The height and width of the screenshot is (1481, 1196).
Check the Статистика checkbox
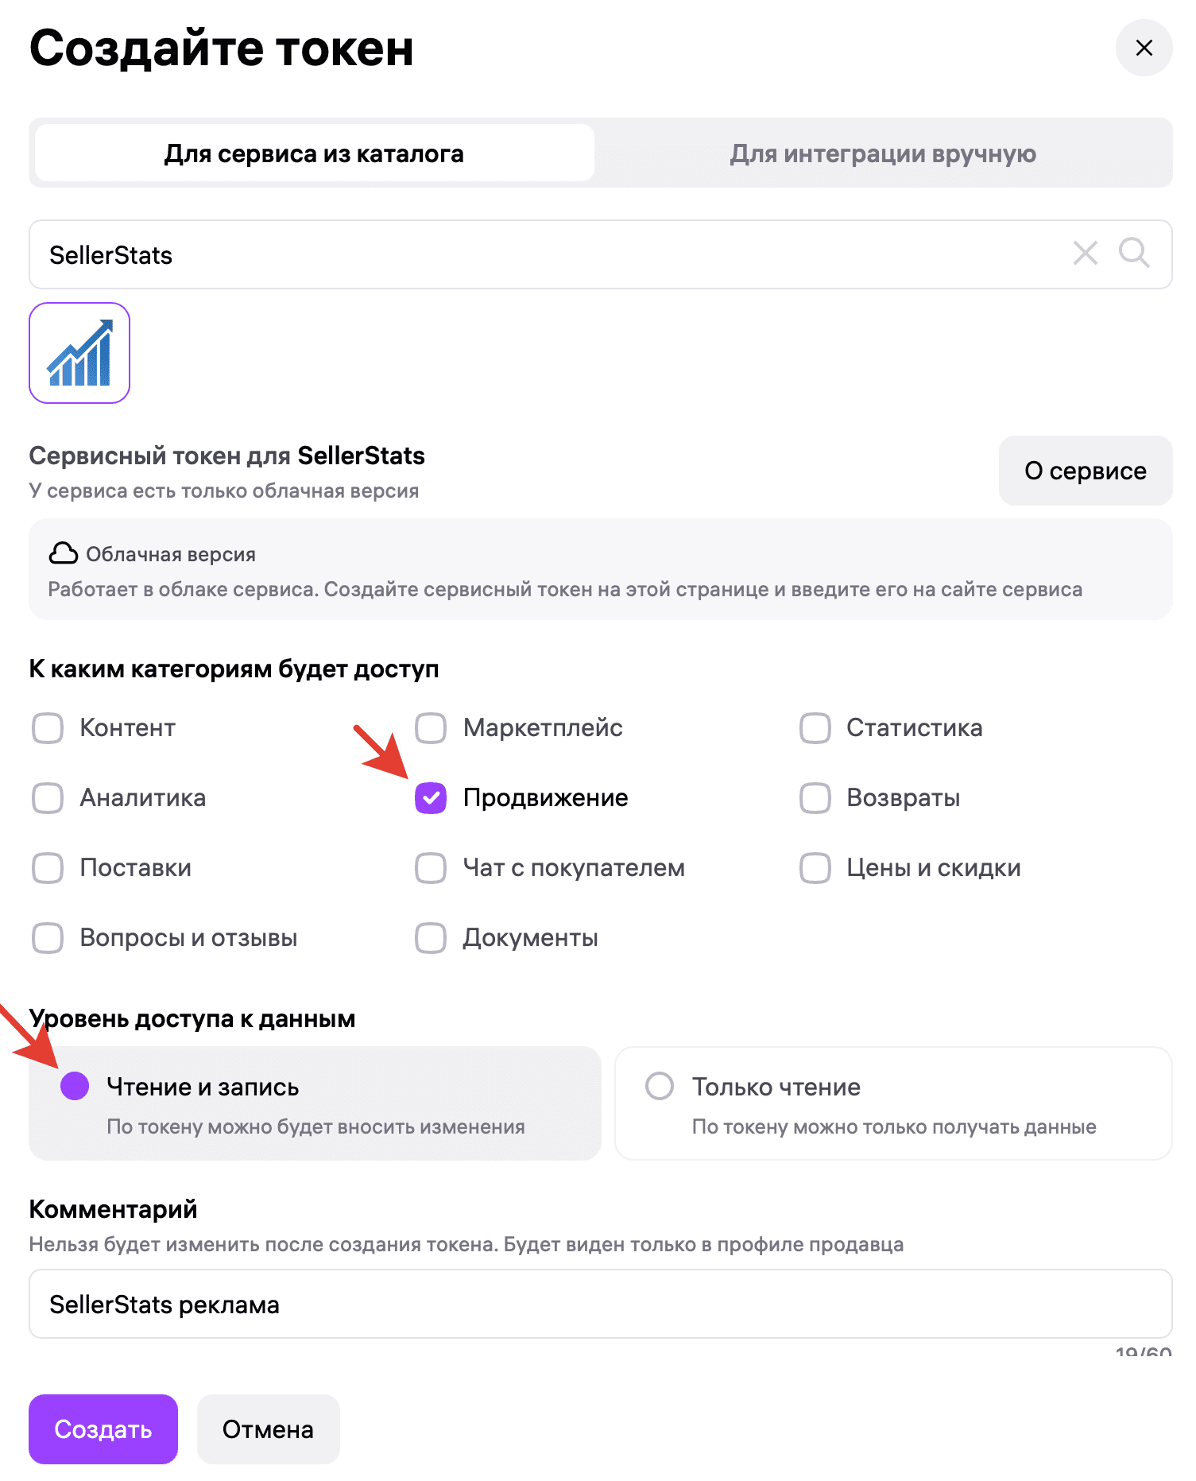point(814,727)
